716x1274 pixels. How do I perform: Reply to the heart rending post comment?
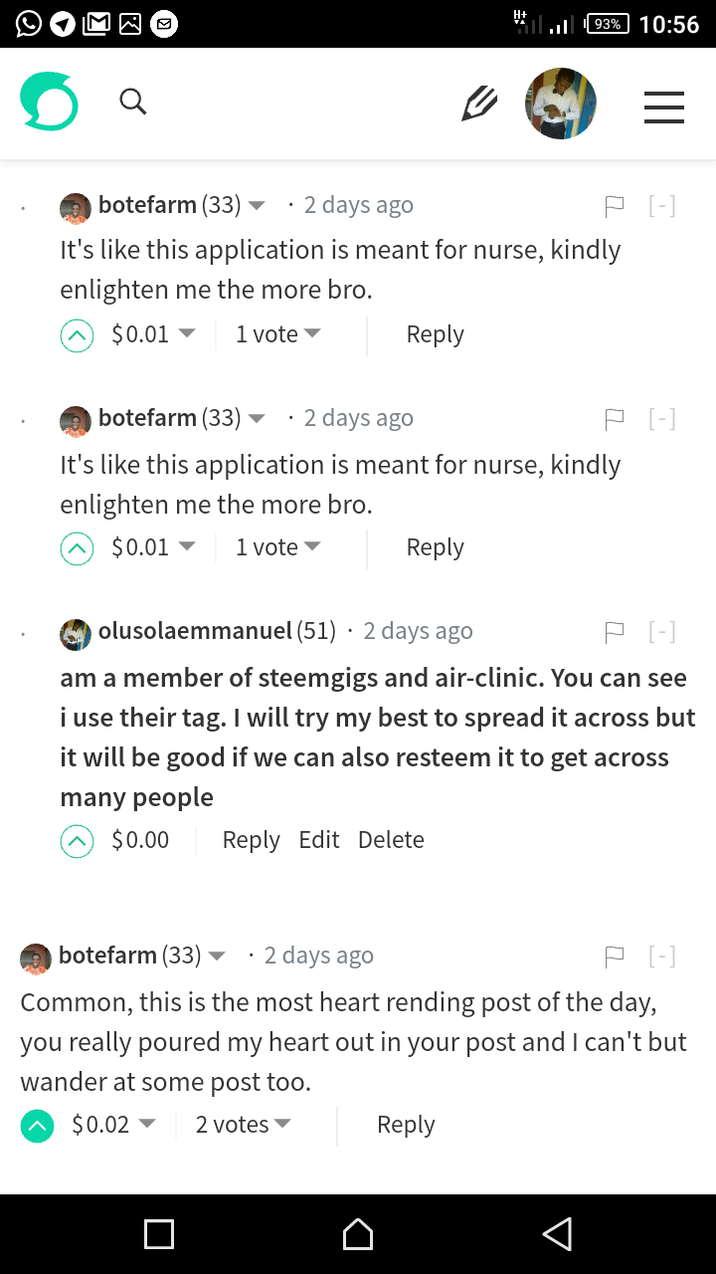[406, 1125]
